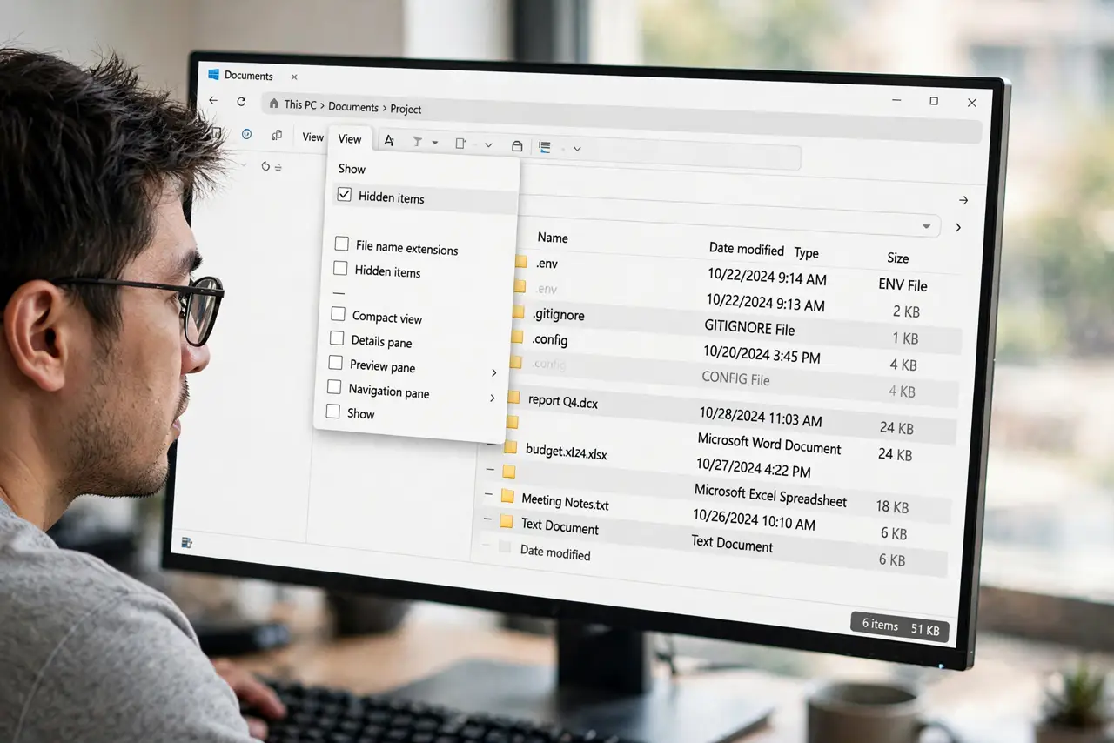Click the right arrow icon above the Size column
The width and height of the screenshot is (1114, 743).
click(x=963, y=200)
